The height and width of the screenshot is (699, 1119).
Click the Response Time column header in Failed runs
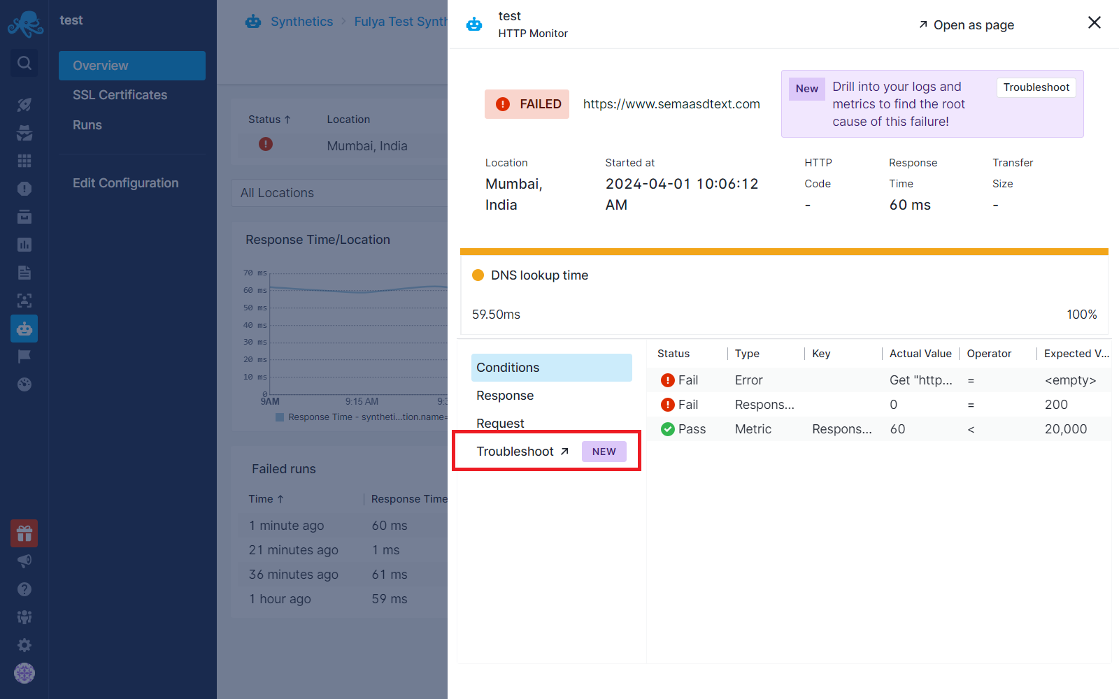click(x=408, y=499)
